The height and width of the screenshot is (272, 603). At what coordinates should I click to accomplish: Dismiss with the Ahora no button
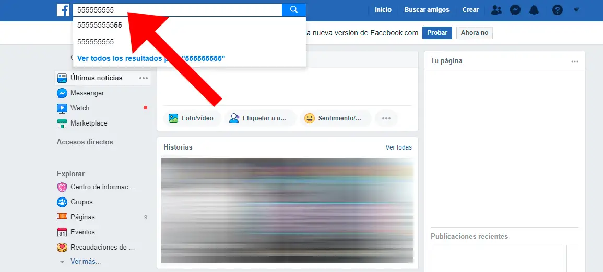pos(474,33)
